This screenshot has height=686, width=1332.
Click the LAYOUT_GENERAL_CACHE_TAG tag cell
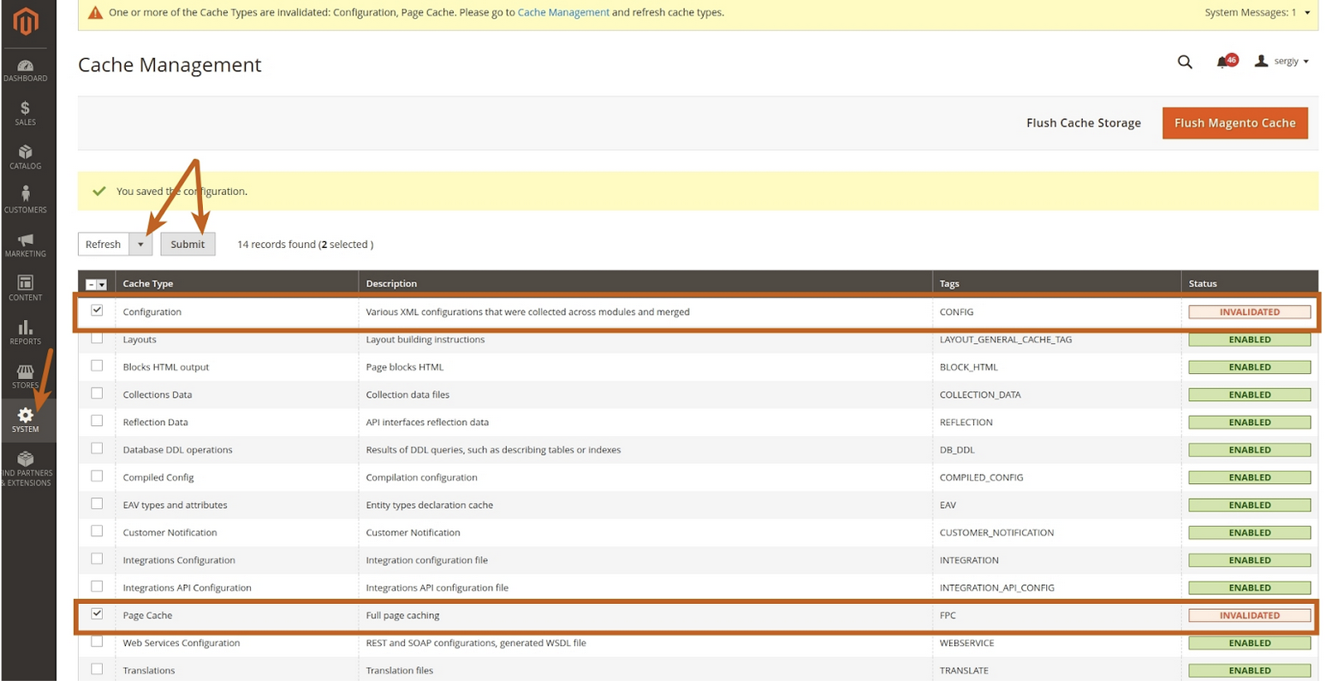pos(1006,340)
